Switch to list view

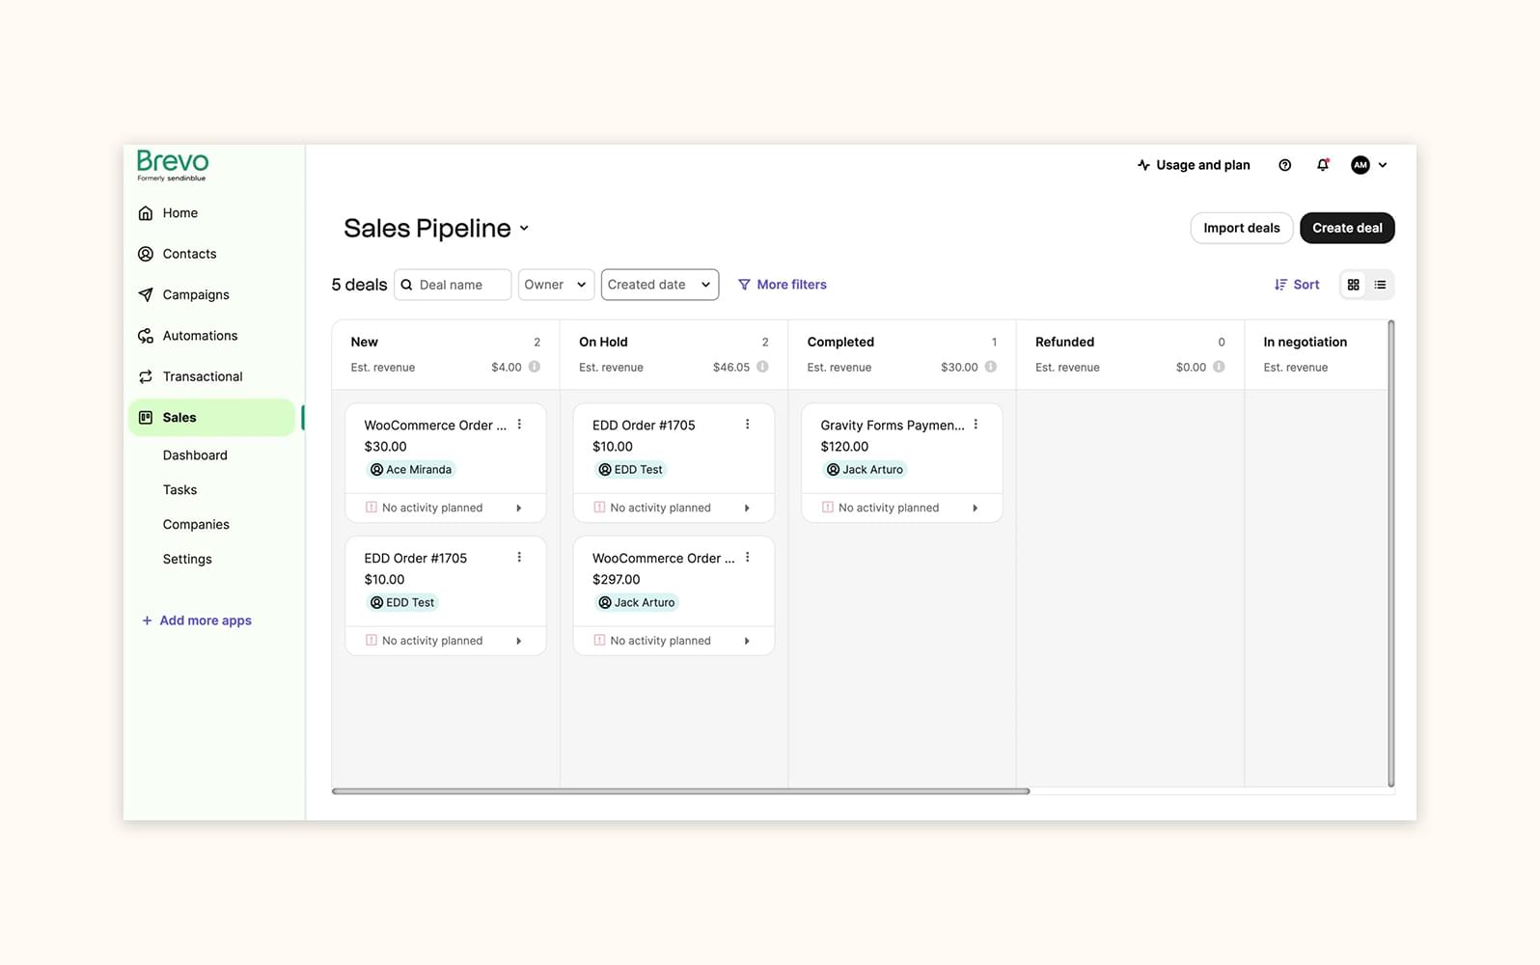coord(1380,285)
